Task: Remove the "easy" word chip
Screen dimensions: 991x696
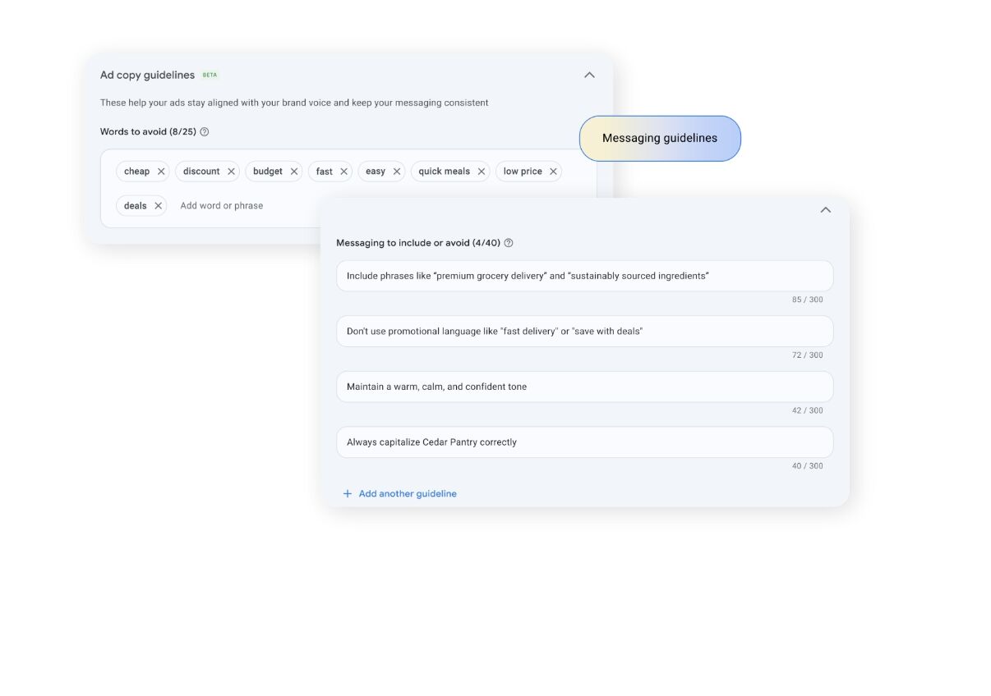Action: [x=397, y=172]
